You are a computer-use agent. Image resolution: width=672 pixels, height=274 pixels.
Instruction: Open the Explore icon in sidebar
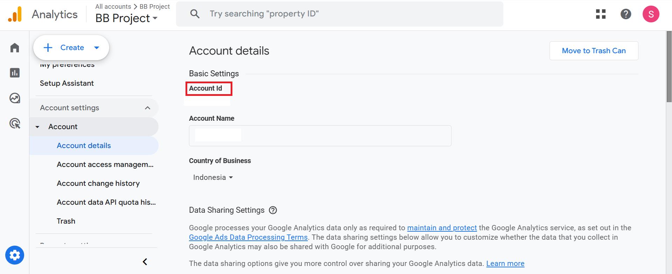pos(15,98)
